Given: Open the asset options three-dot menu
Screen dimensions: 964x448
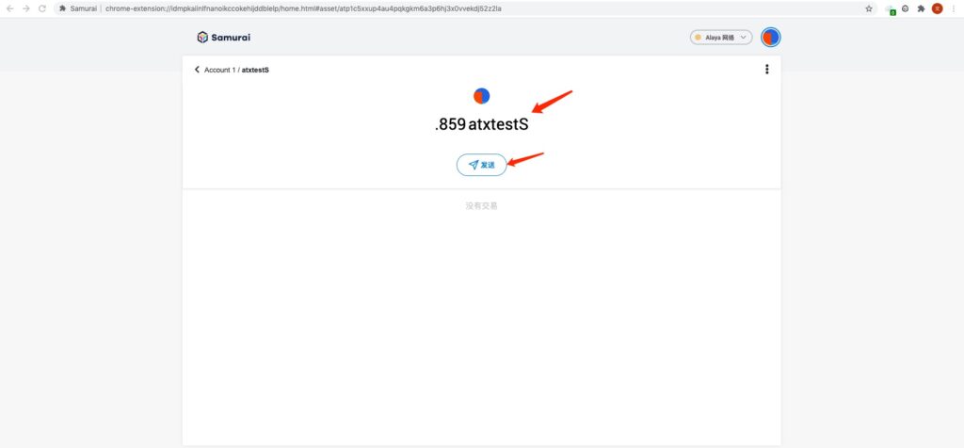Looking at the screenshot, I should point(766,70).
